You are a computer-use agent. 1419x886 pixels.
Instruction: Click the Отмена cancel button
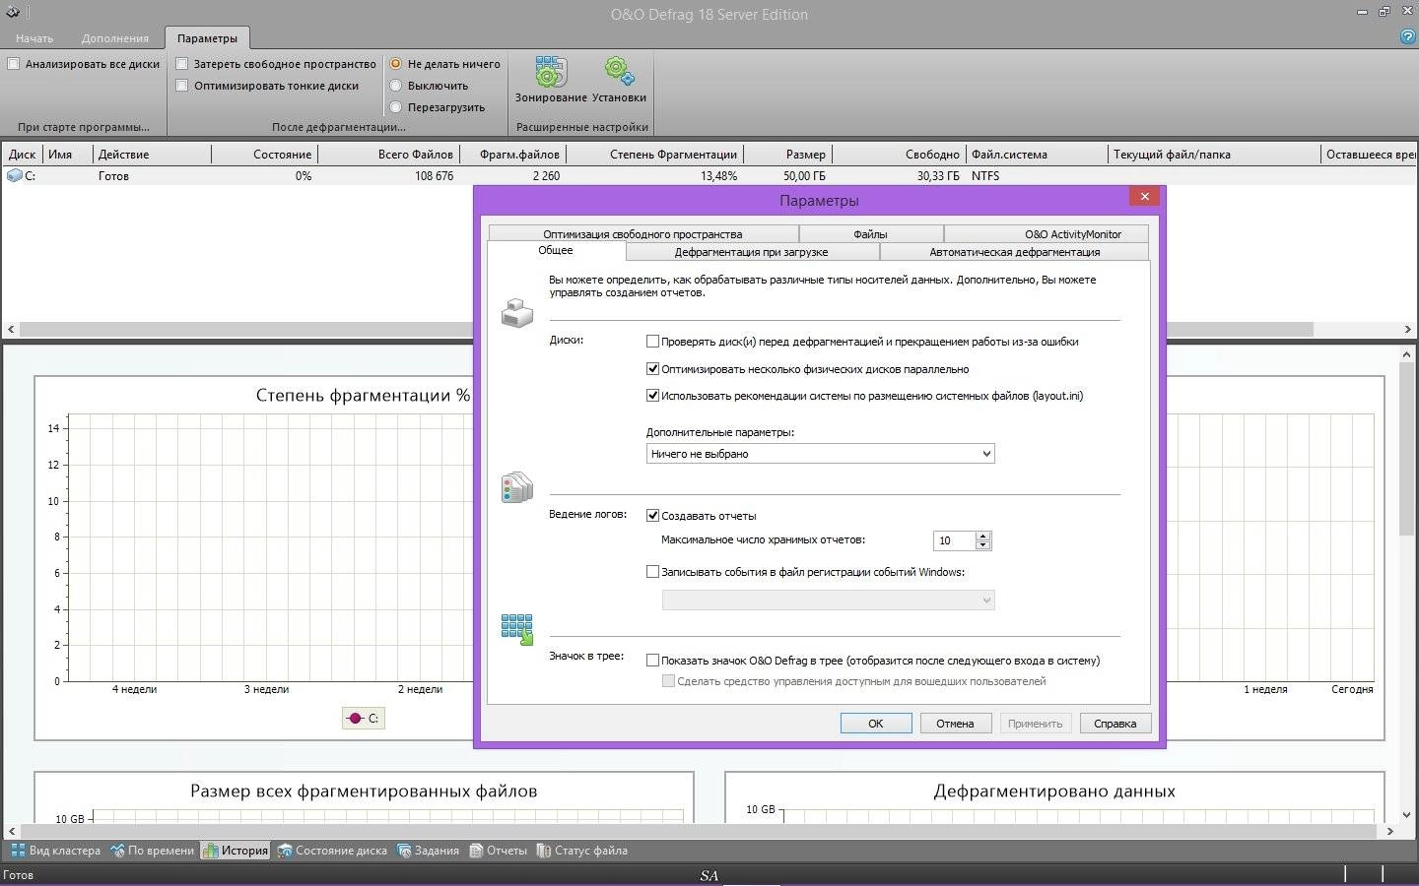tap(955, 724)
